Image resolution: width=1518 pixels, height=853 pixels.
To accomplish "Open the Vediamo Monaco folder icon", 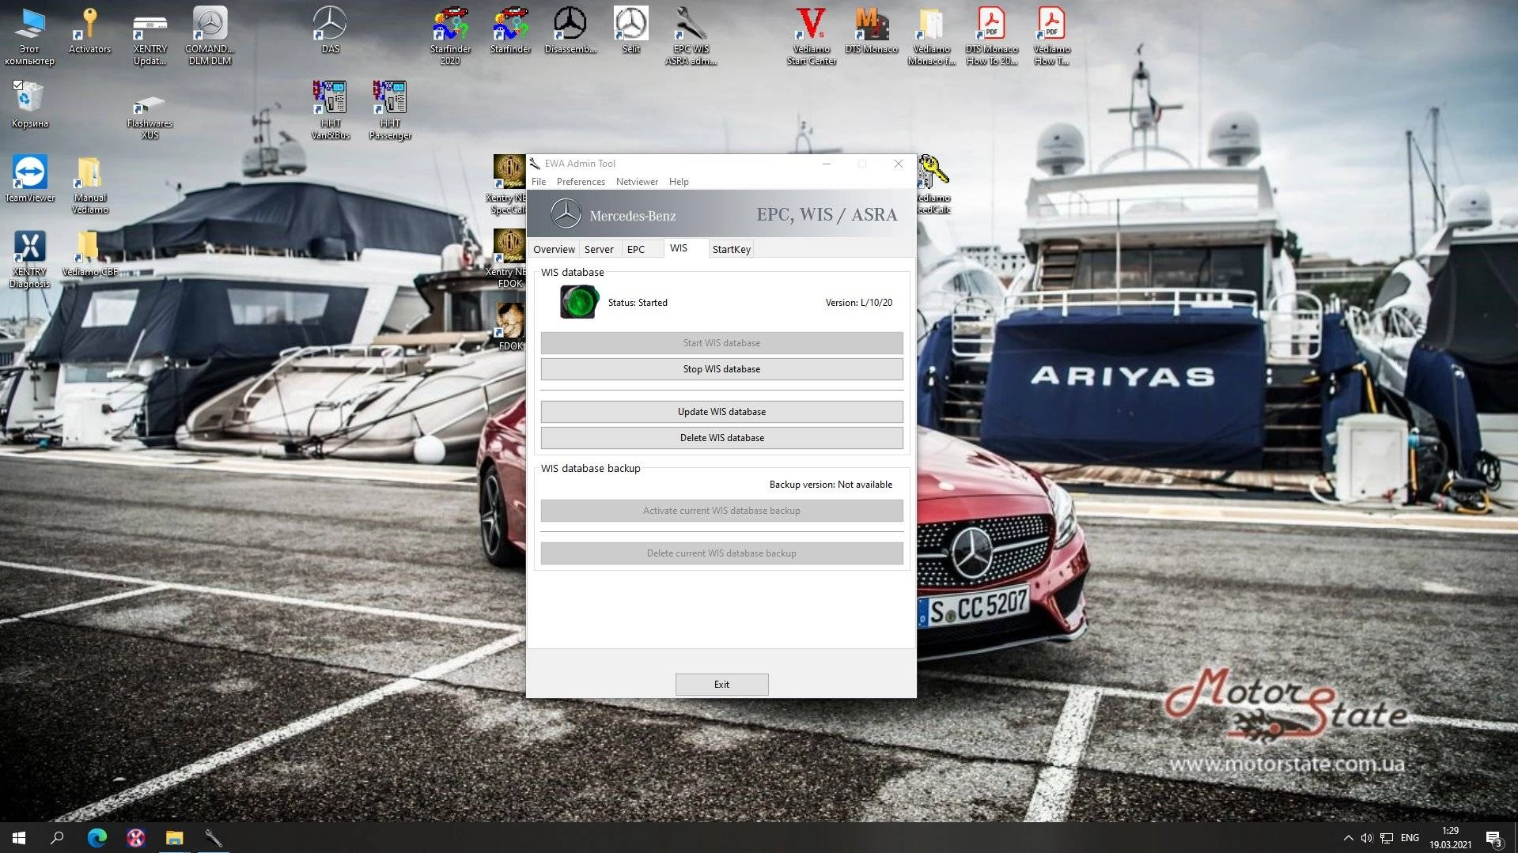I will click(x=931, y=36).
